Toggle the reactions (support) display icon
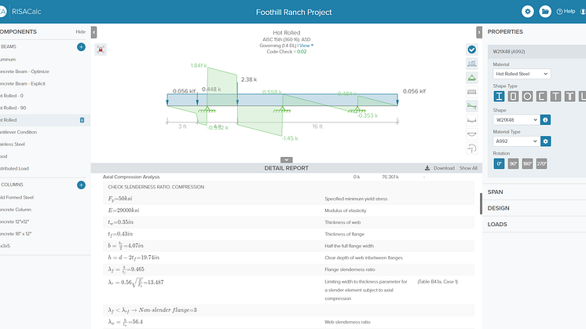The image size is (586, 329). point(471,78)
